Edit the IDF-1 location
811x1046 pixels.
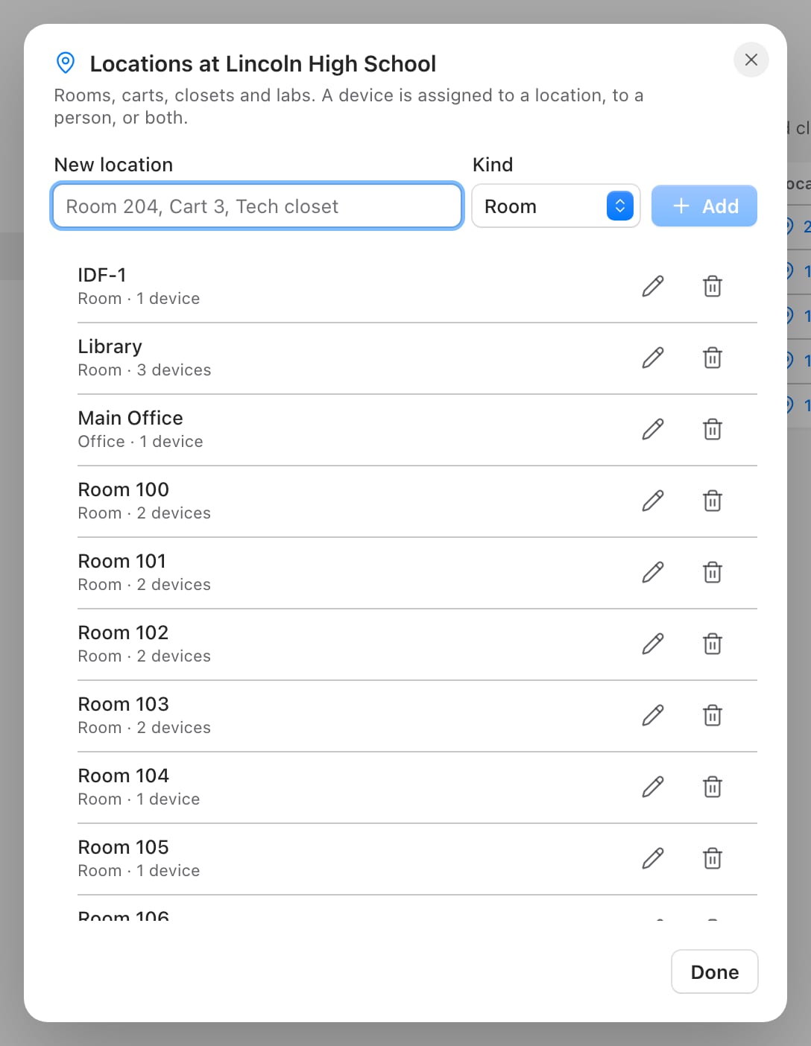[653, 286]
